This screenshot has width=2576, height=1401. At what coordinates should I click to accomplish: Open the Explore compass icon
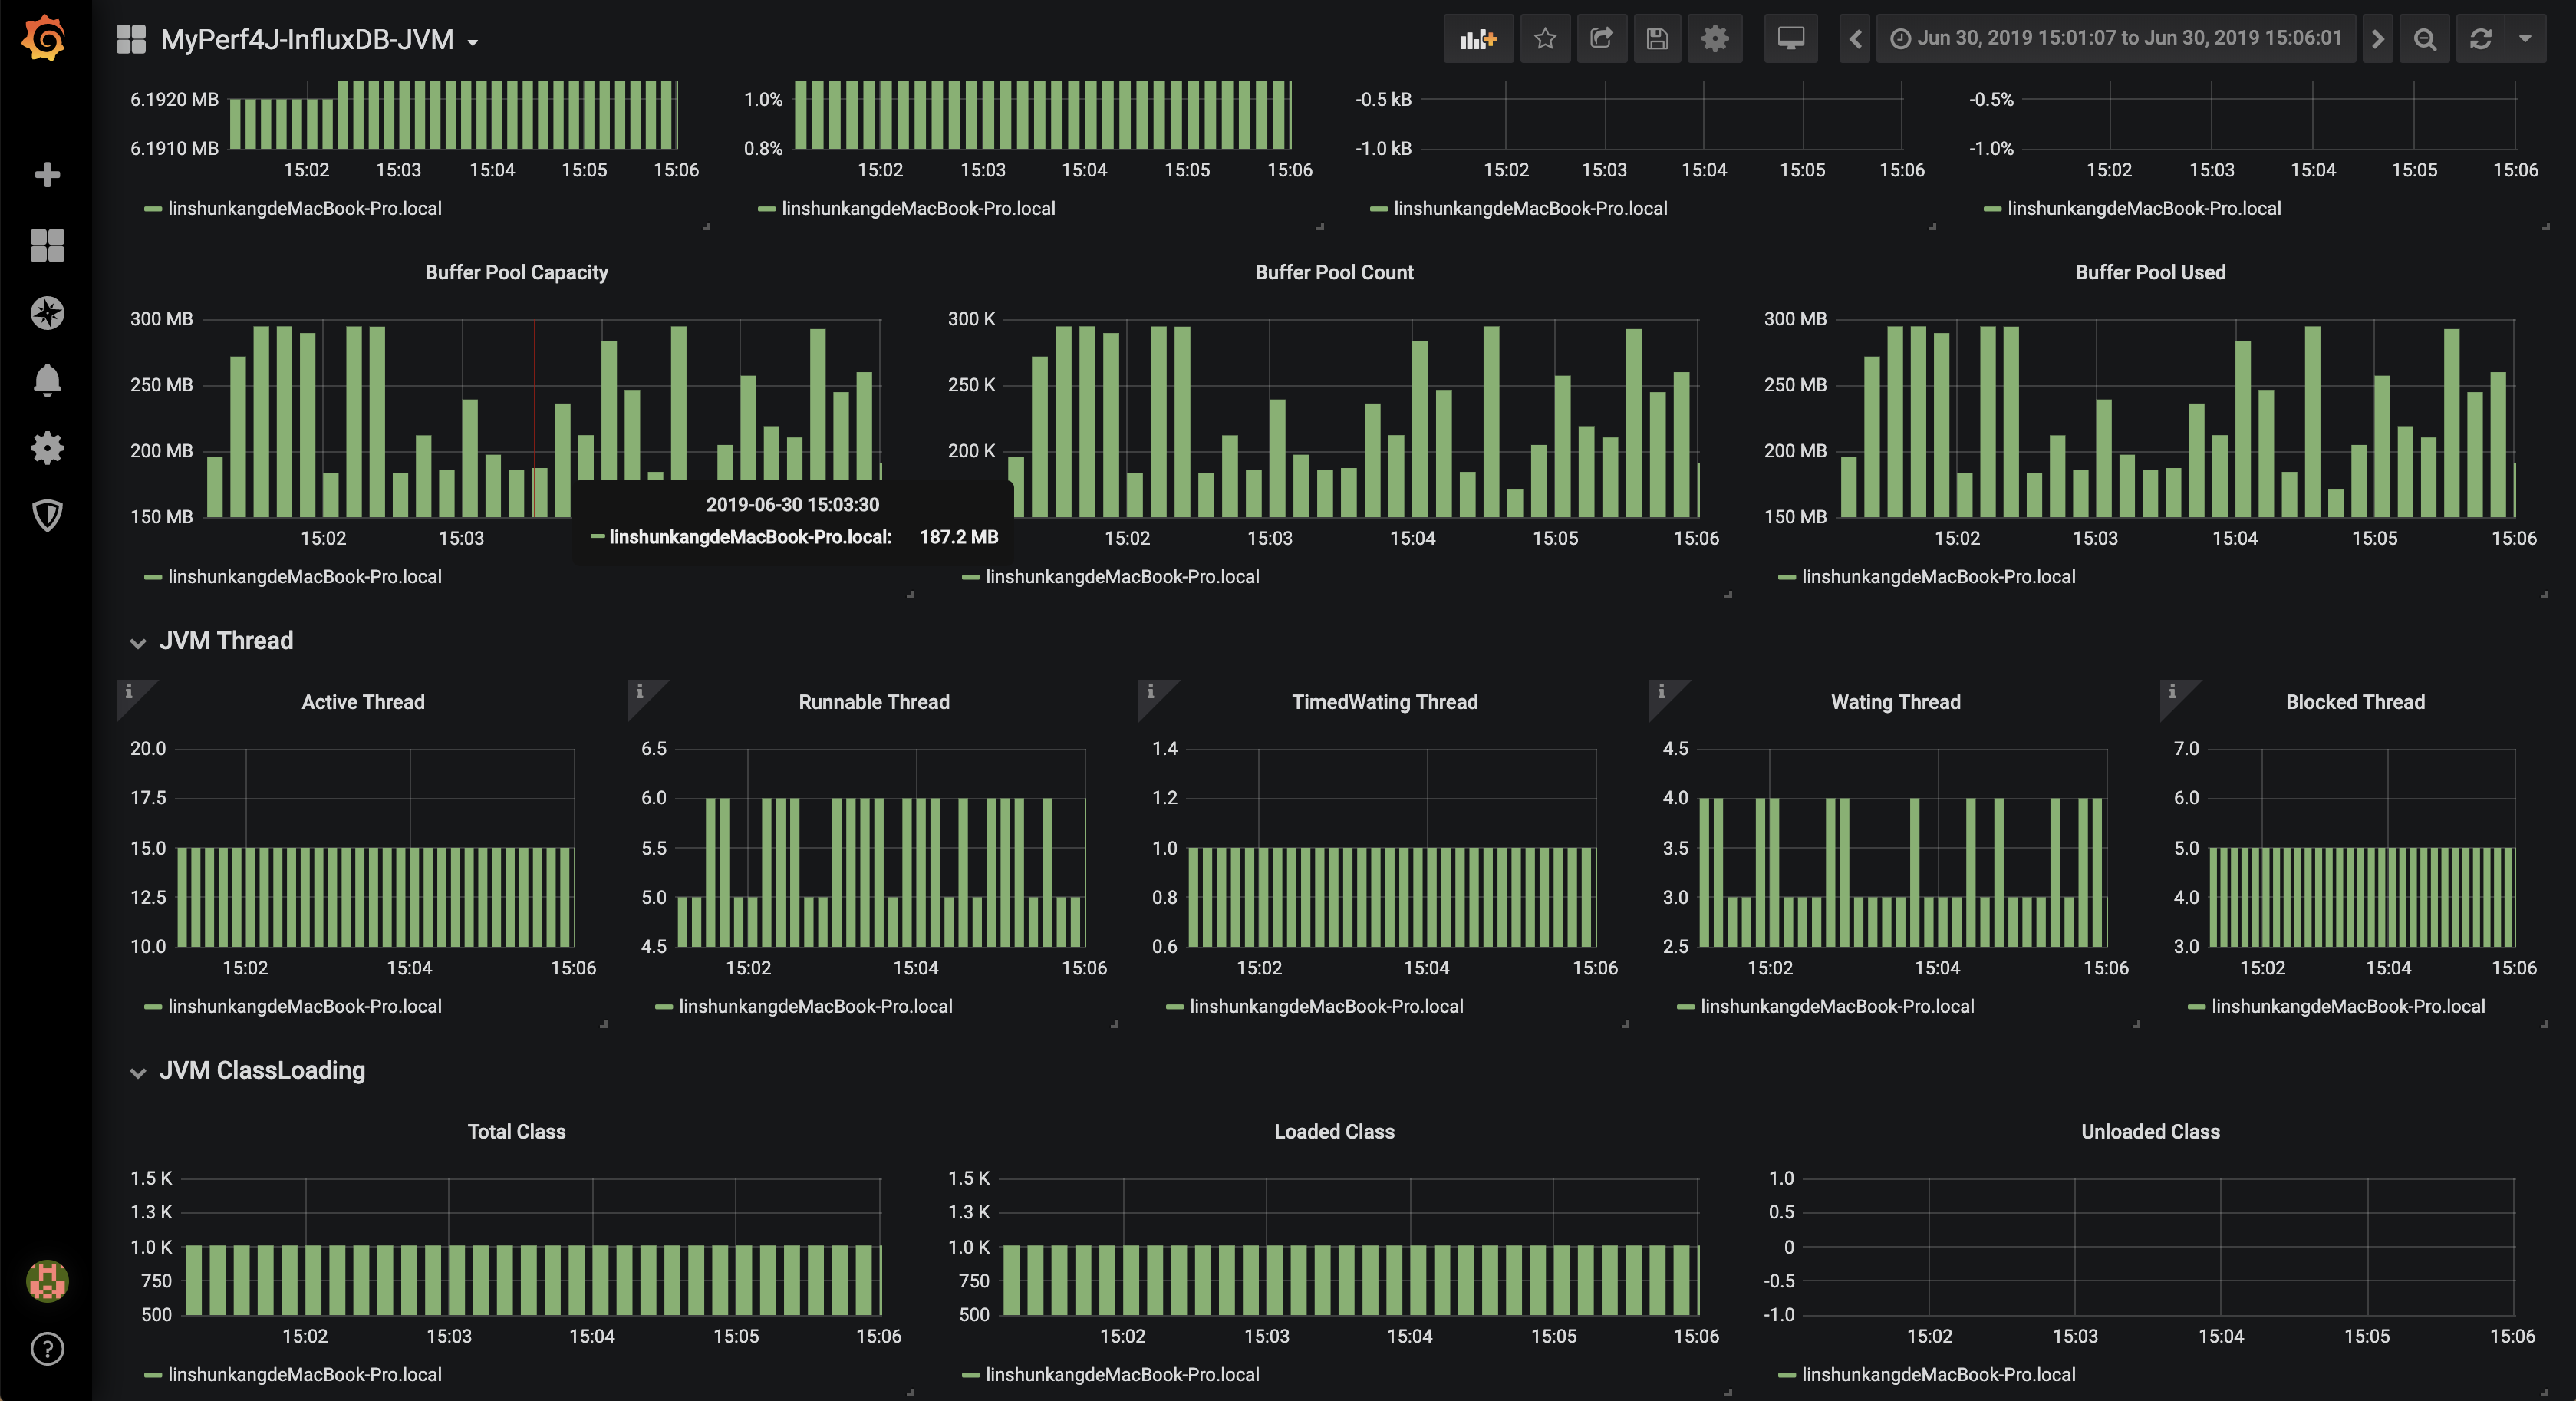pyautogui.click(x=47, y=313)
